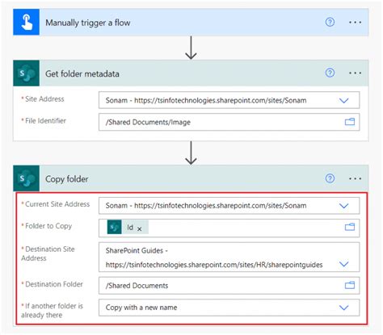
Task: Select the Id token label
Action: click(x=130, y=228)
